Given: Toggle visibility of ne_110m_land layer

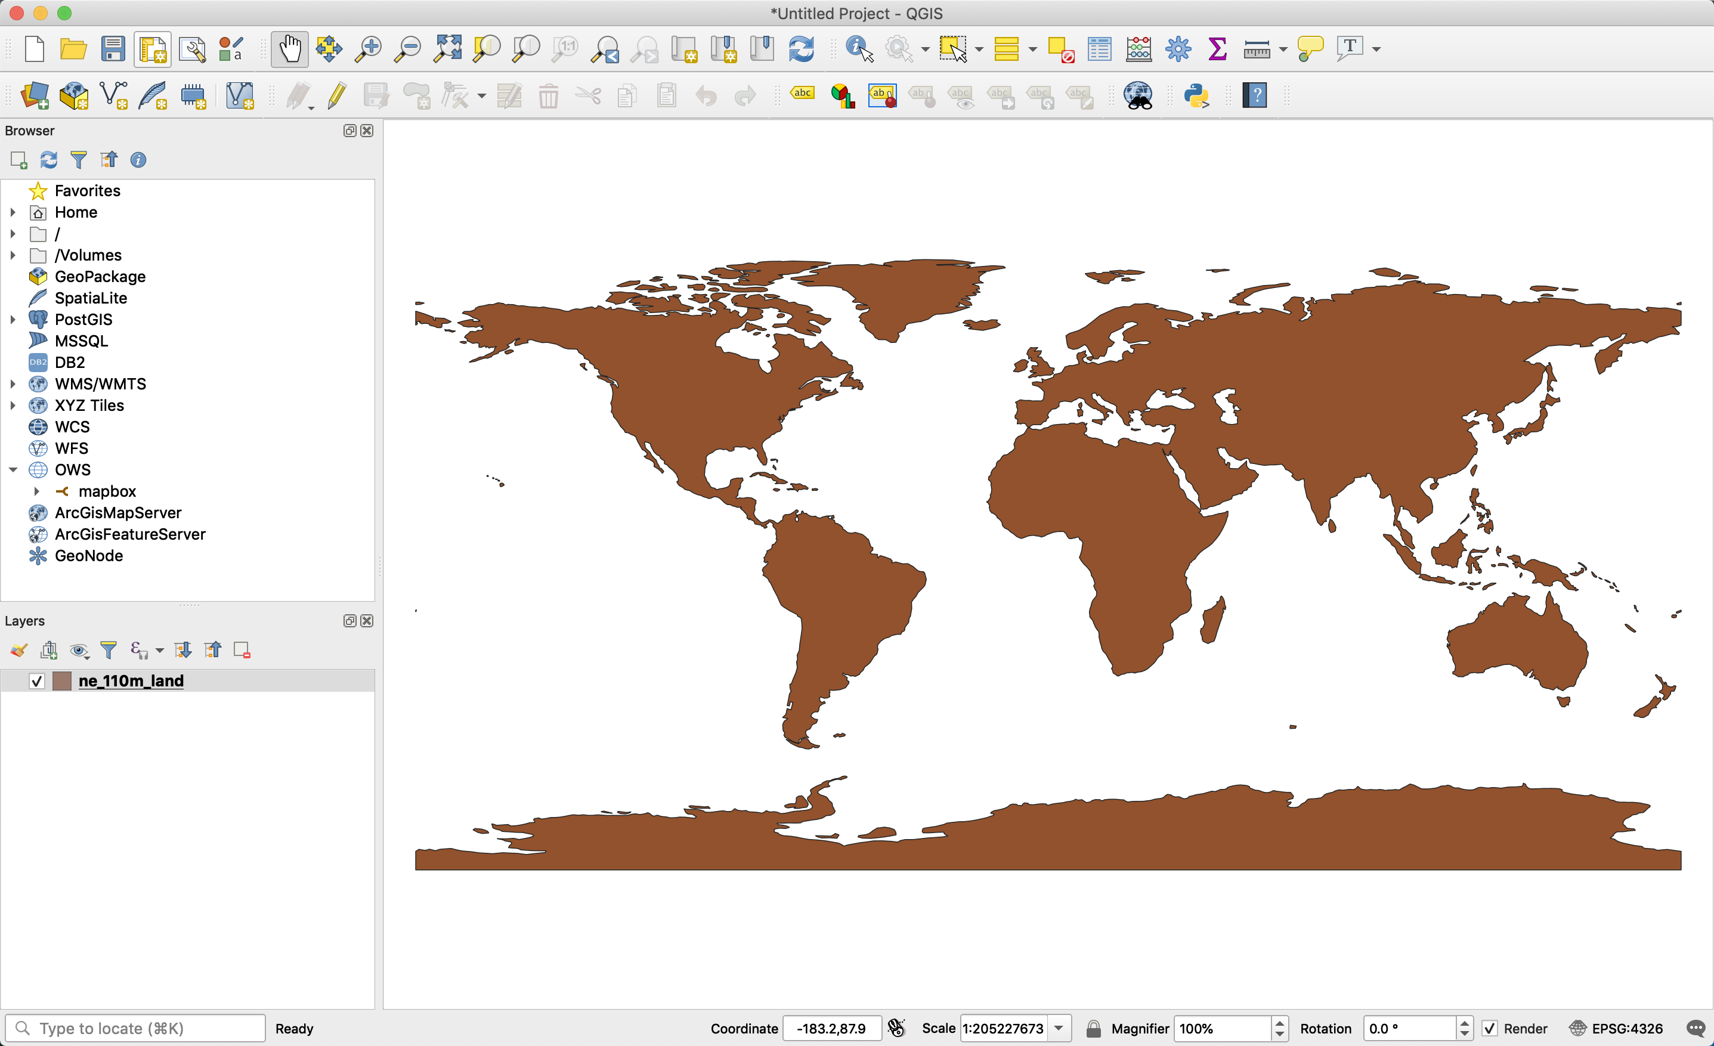Looking at the screenshot, I should pyautogui.click(x=37, y=681).
